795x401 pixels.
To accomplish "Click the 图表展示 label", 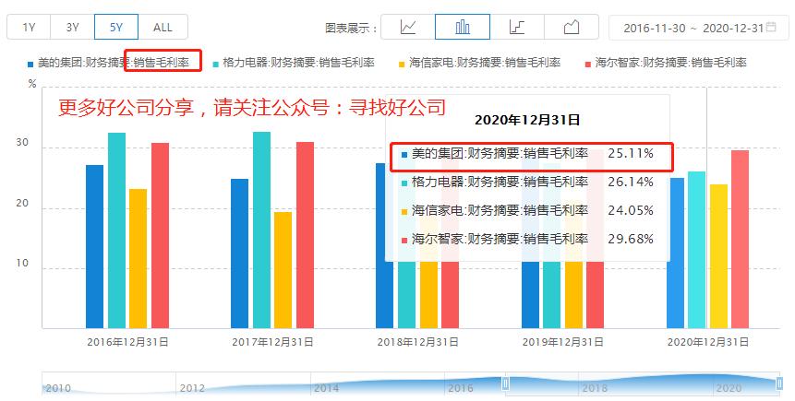I will [351, 28].
